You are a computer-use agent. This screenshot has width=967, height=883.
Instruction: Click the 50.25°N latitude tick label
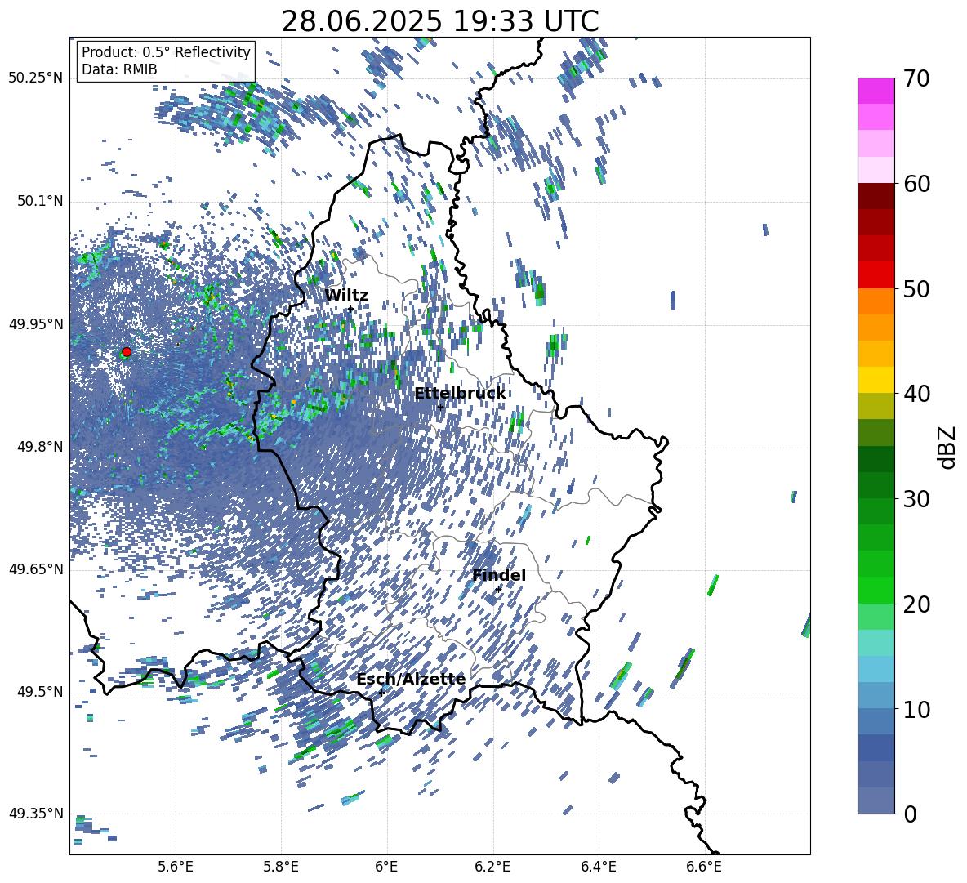(x=36, y=78)
